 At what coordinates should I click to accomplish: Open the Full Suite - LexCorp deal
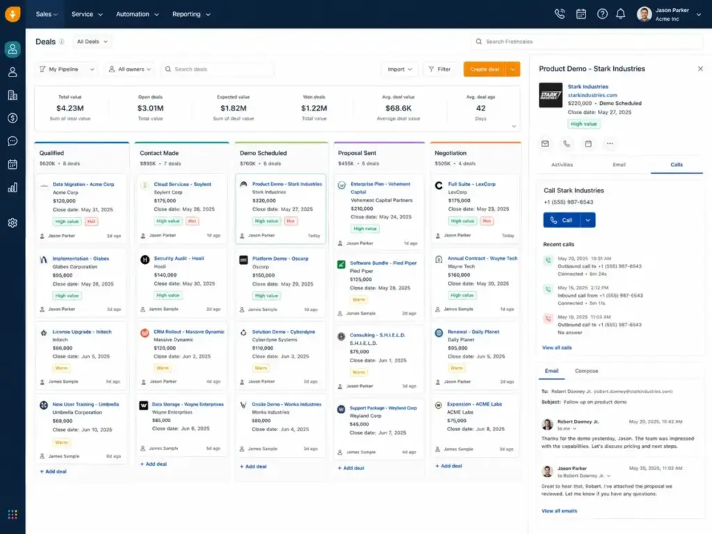(471, 184)
